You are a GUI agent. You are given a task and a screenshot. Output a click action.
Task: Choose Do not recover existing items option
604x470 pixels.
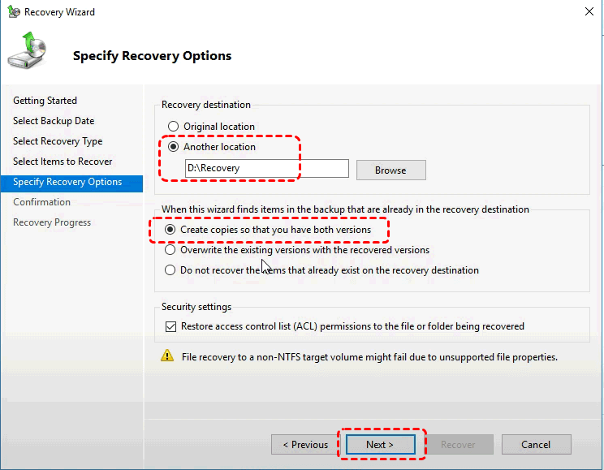170,270
